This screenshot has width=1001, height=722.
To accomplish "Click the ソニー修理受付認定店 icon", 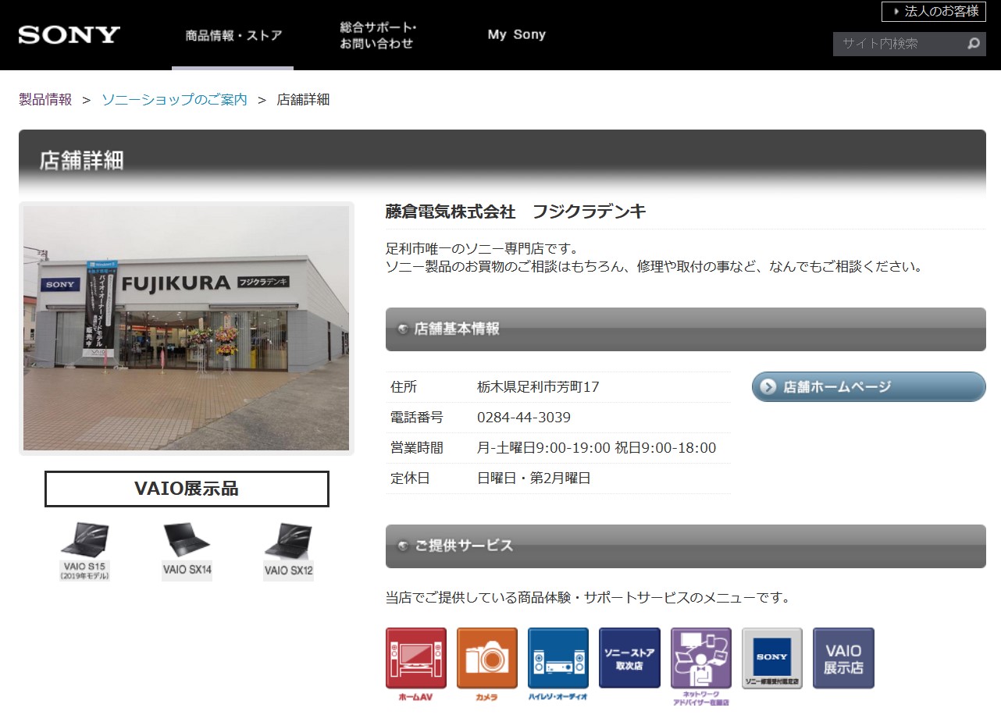I will click(771, 658).
